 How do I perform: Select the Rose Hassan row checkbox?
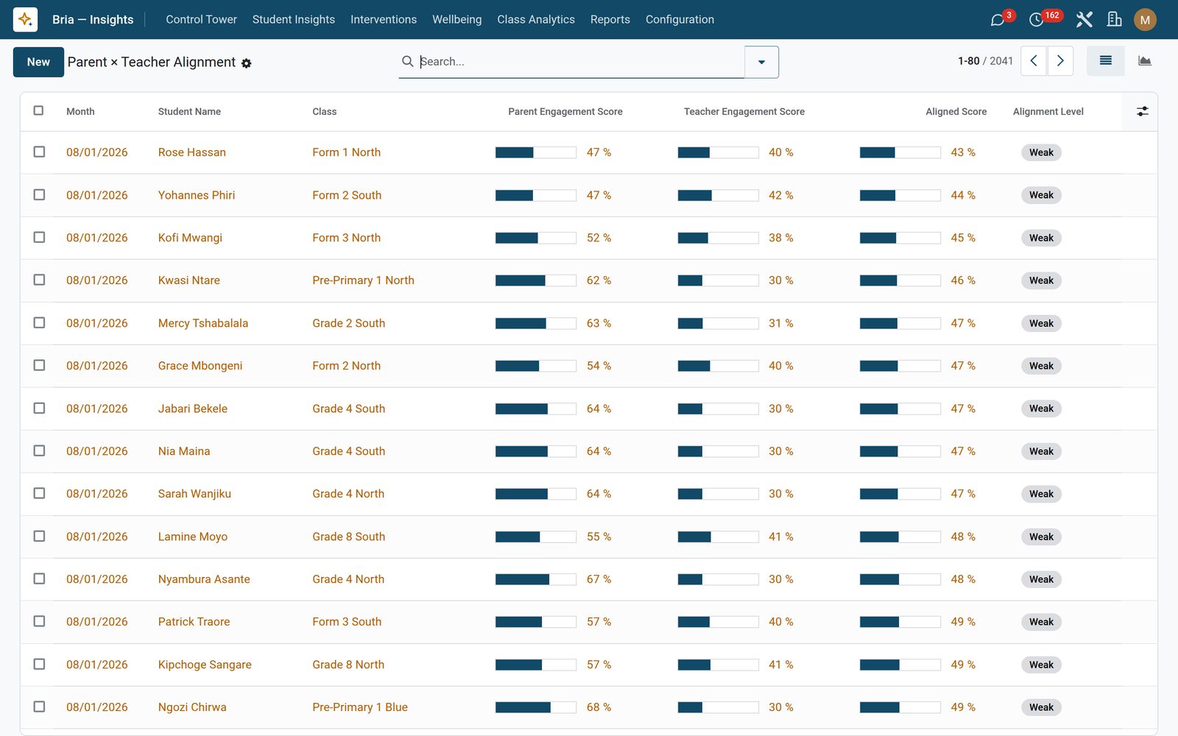pyautogui.click(x=39, y=152)
